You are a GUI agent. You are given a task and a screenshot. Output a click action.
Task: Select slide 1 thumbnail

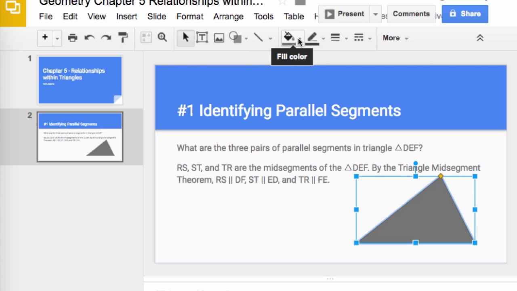[x=80, y=80]
